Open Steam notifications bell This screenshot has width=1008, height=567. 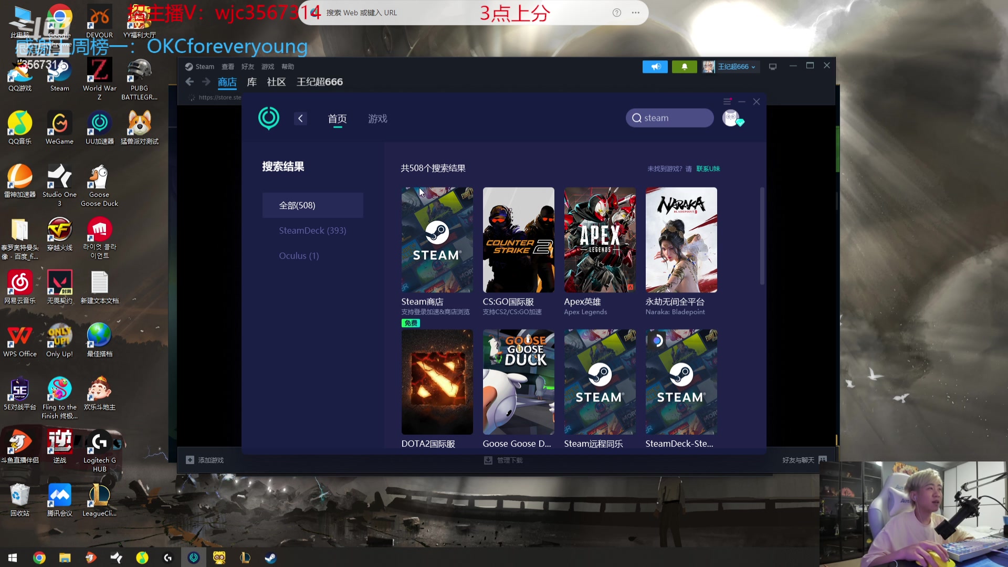point(685,67)
